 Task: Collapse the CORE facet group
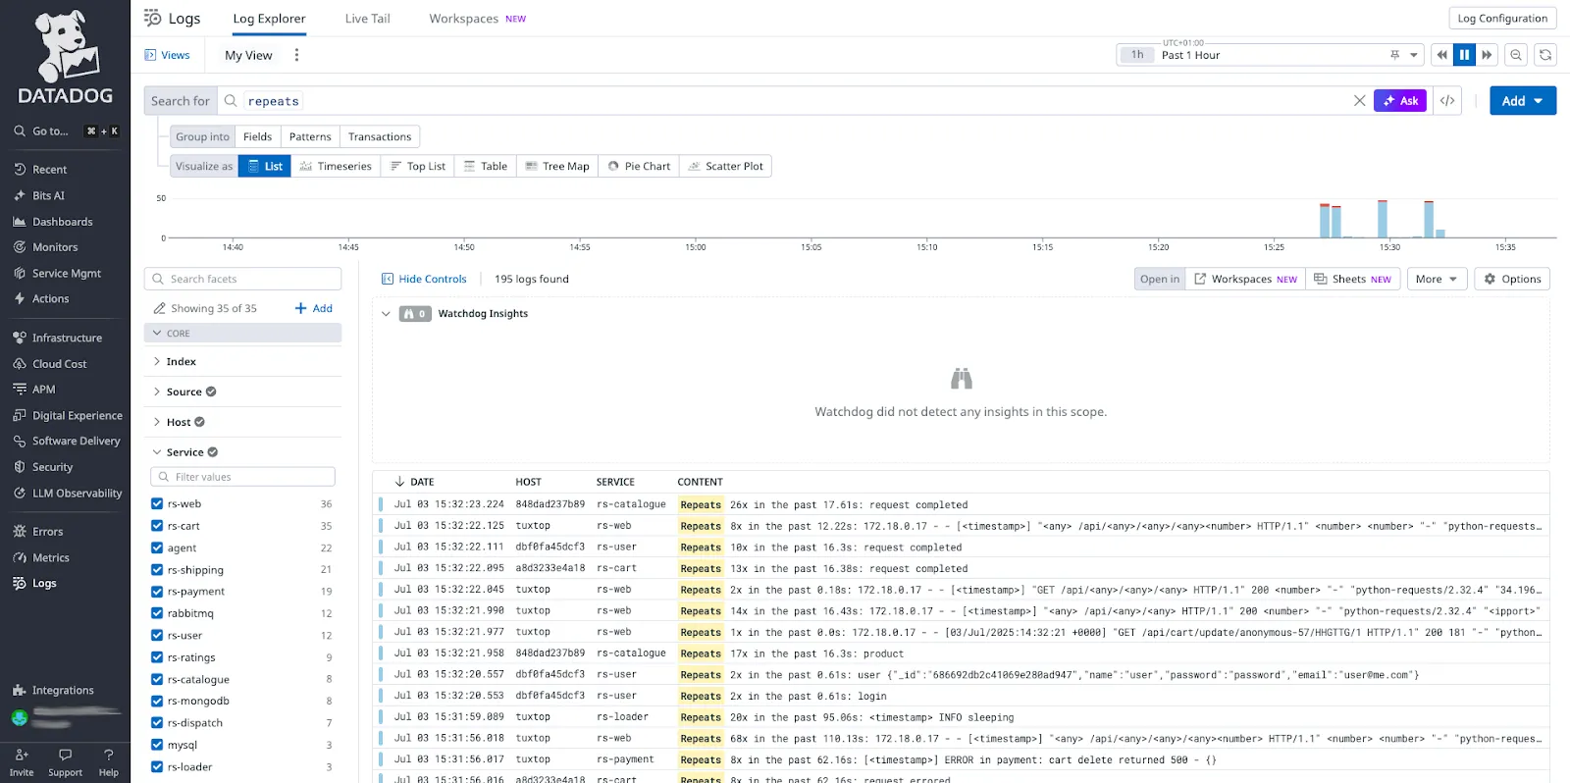tap(157, 334)
